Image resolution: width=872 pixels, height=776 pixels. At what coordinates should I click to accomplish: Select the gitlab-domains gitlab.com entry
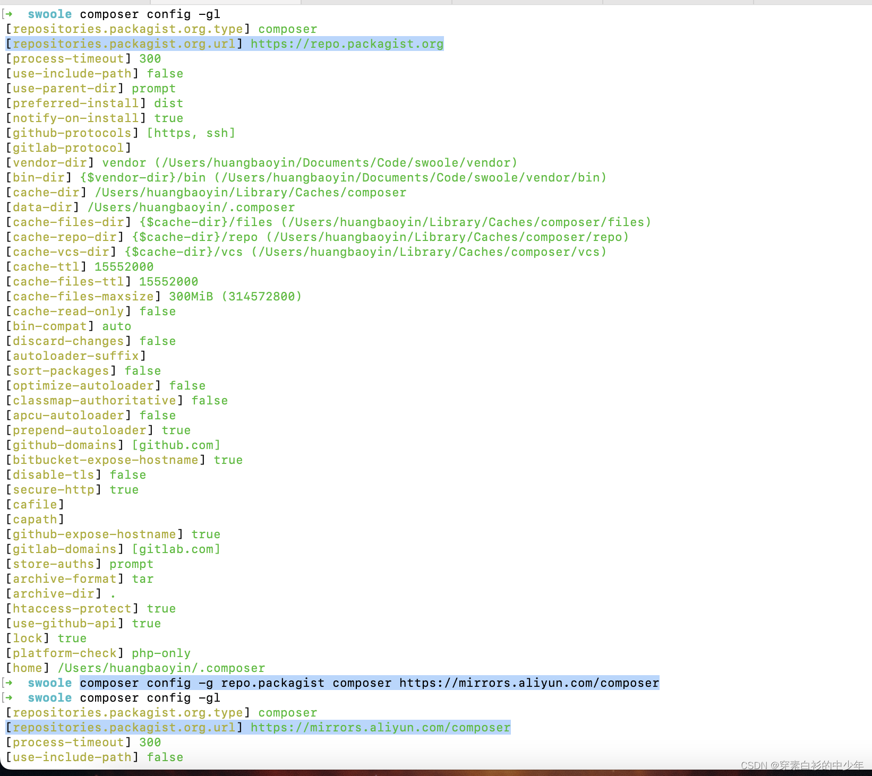[x=113, y=549]
